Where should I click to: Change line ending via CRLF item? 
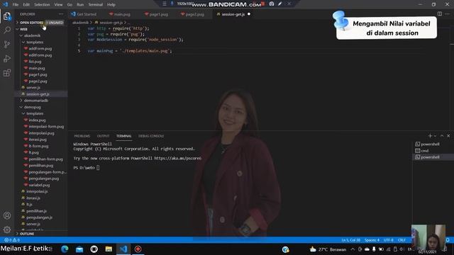point(402,240)
